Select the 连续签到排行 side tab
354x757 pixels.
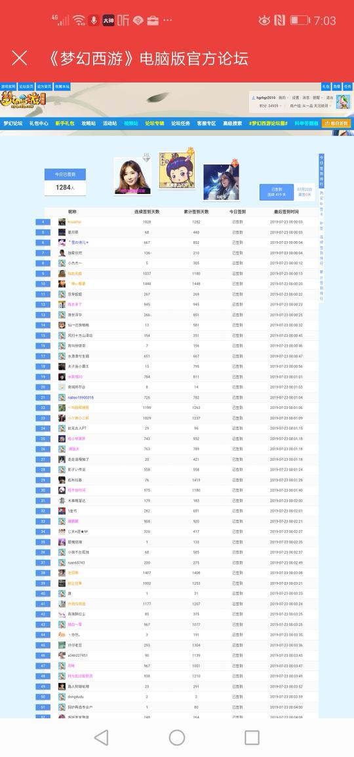[x=322, y=250]
